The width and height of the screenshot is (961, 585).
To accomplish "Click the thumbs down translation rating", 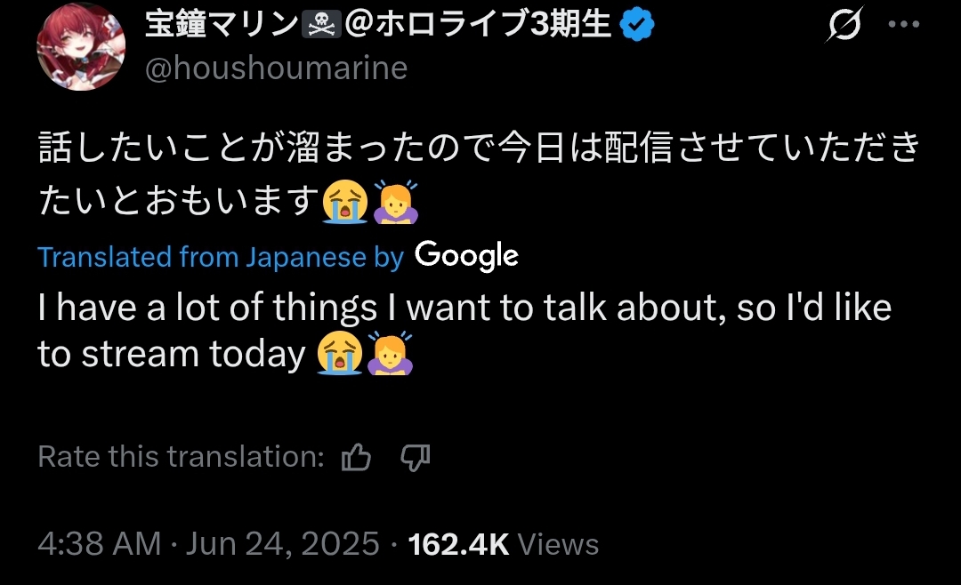I will 415,457.
